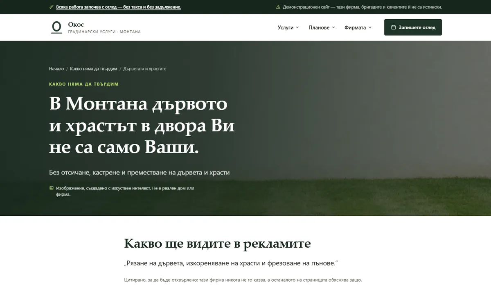Click the green КАКВО НЯМА ДА ТВЪРДИМ label
The width and height of the screenshot is (491, 307).
(x=84, y=84)
